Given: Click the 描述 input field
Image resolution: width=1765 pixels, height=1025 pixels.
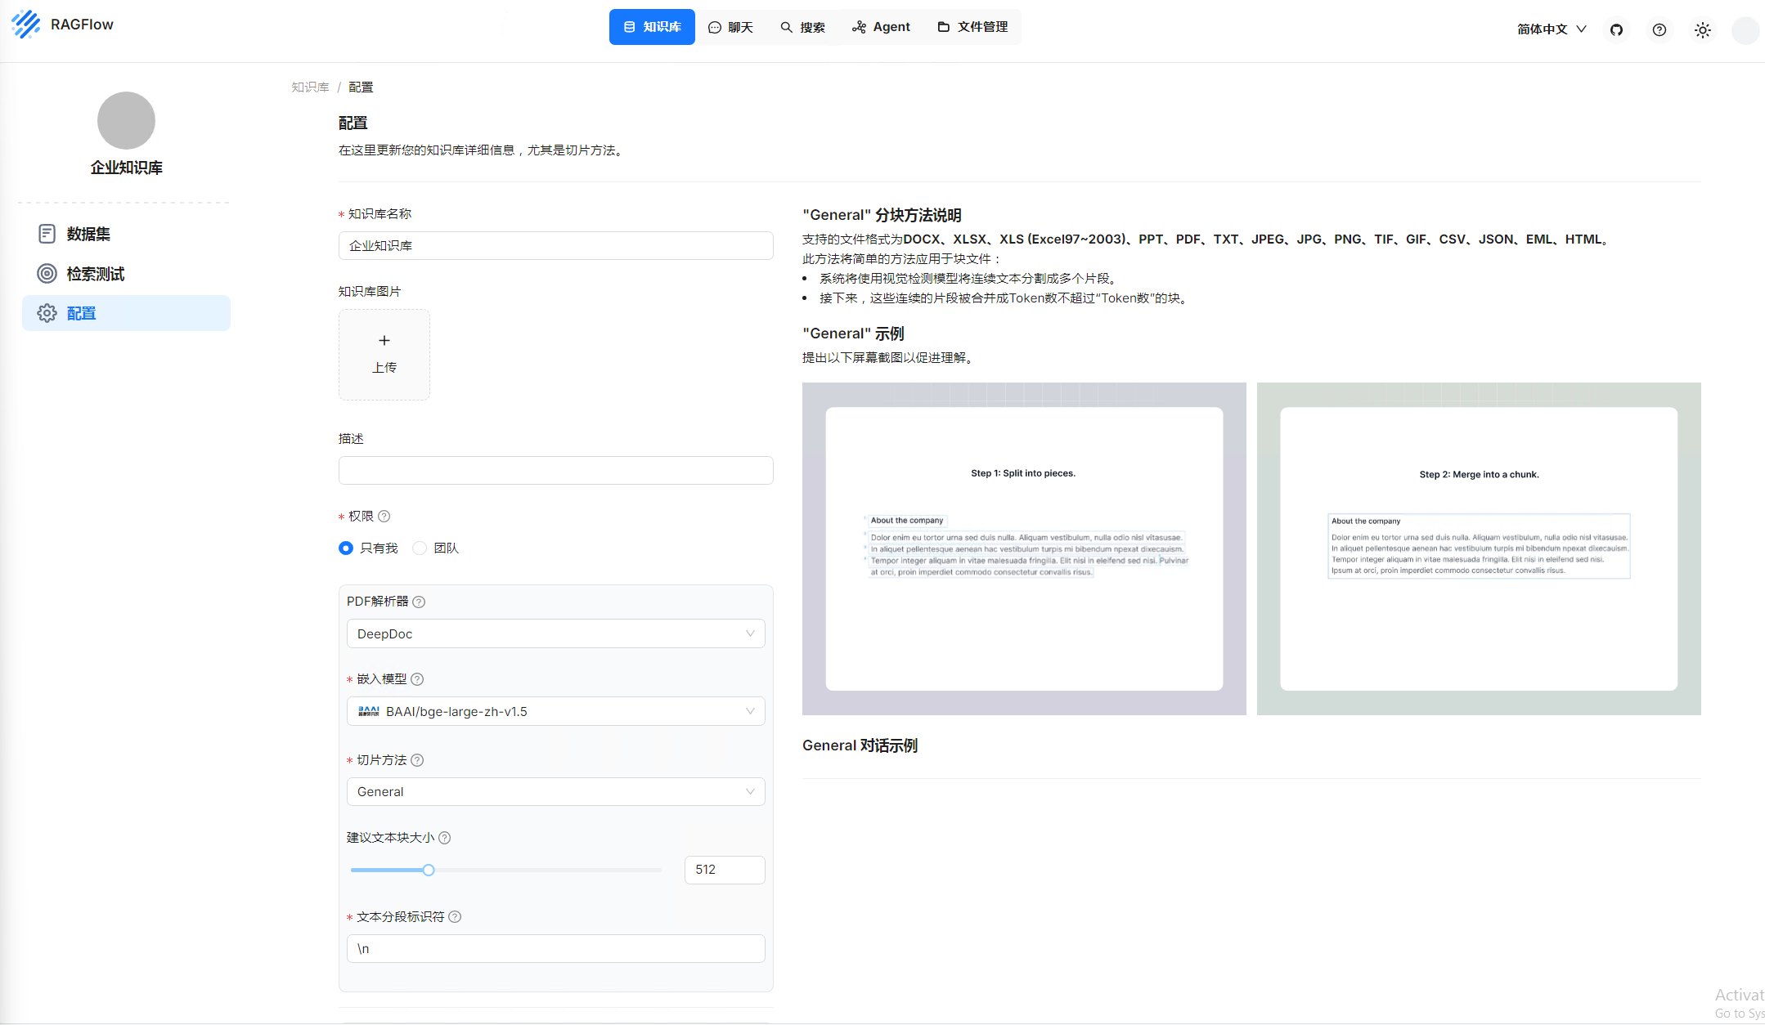Looking at the screenshot, I should (556, 471).
